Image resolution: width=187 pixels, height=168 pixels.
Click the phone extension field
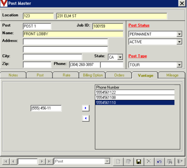pos(112,65)
